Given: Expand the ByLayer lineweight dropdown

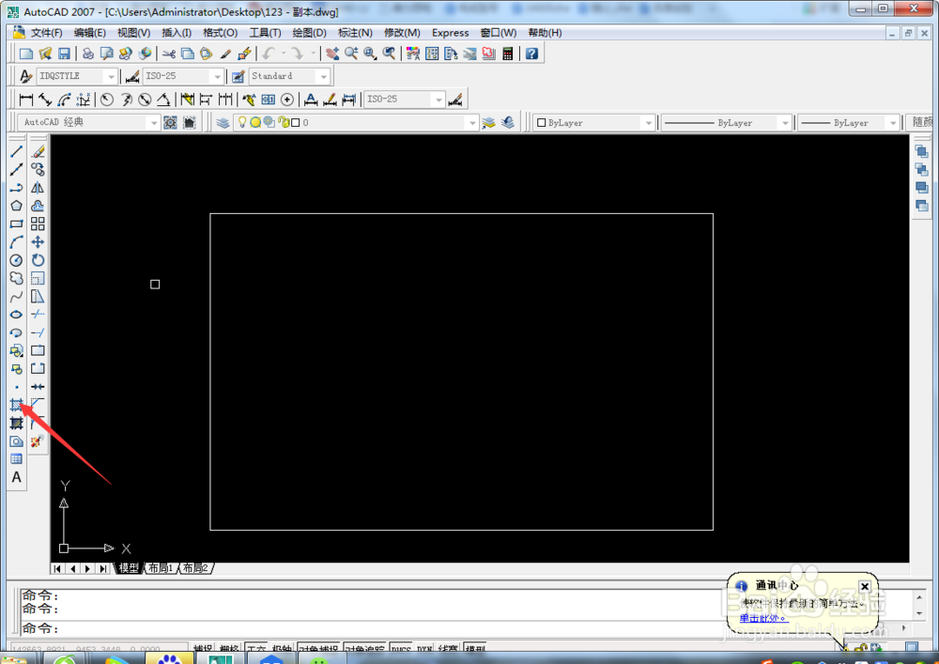Looking at the screenshot, I should [893, 123].
